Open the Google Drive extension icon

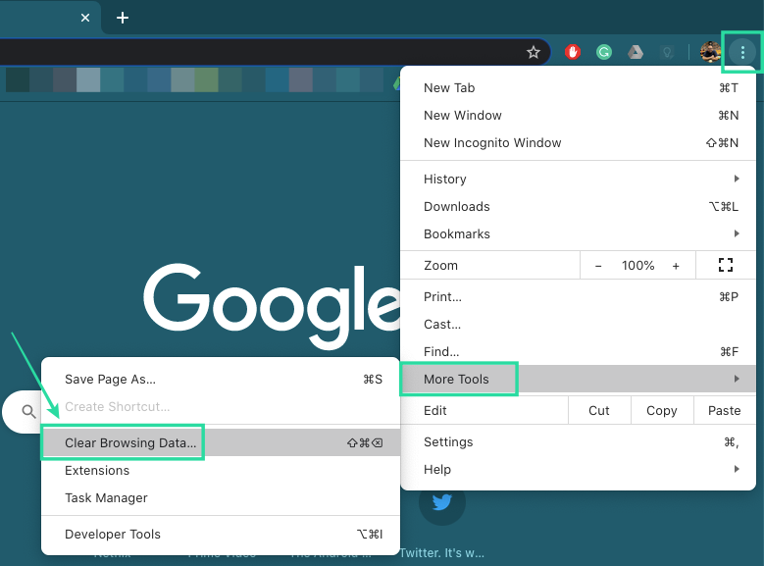(636, 53)
